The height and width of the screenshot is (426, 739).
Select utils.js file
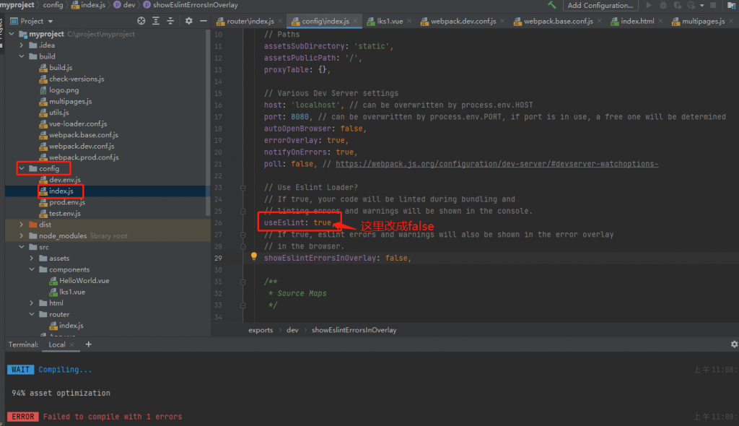[x=59, y=113]
